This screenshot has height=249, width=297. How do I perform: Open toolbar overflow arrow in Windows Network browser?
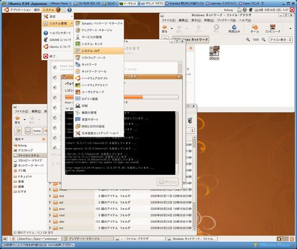(290, 29)
